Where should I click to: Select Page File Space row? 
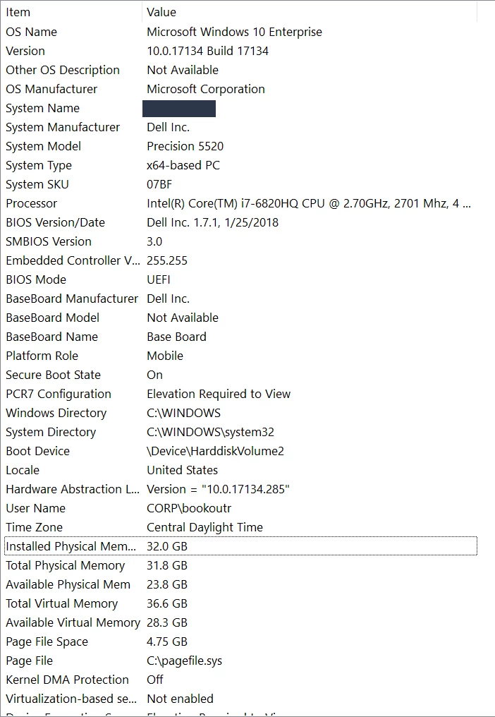(x=241, y=641)
